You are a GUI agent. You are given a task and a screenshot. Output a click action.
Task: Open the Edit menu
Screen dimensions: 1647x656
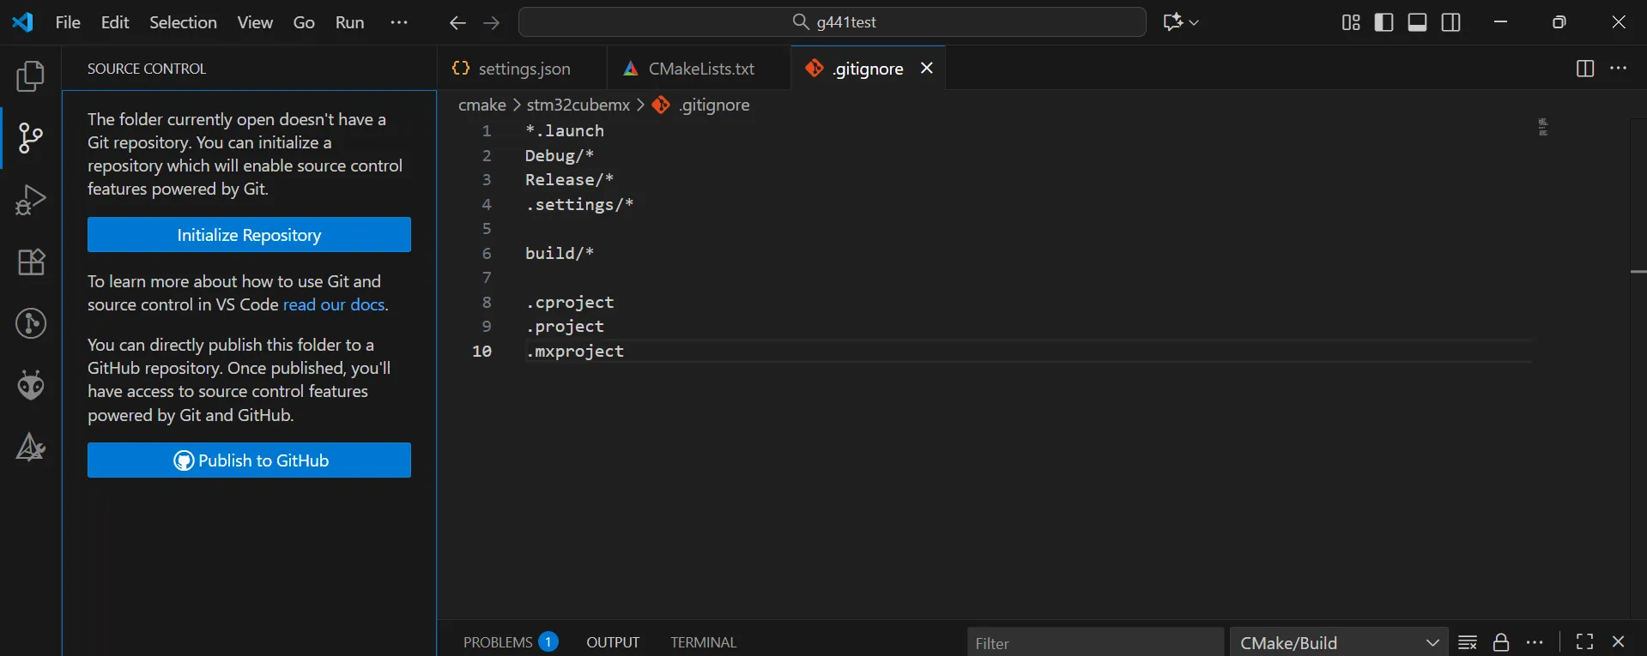point(115,22)
